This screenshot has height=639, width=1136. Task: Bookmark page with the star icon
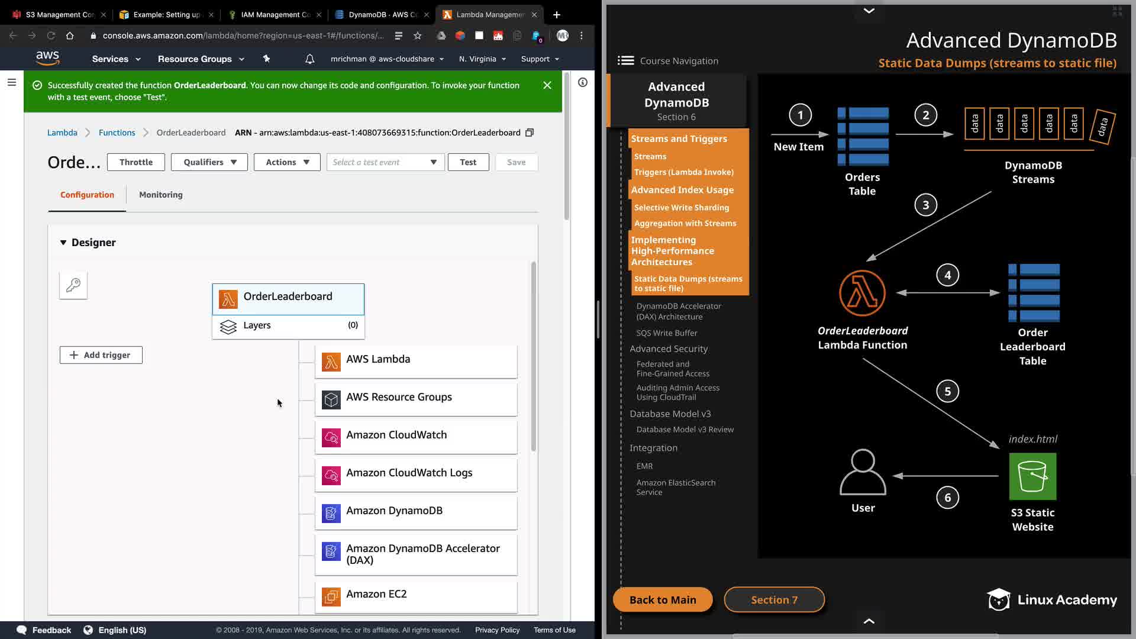418,35
